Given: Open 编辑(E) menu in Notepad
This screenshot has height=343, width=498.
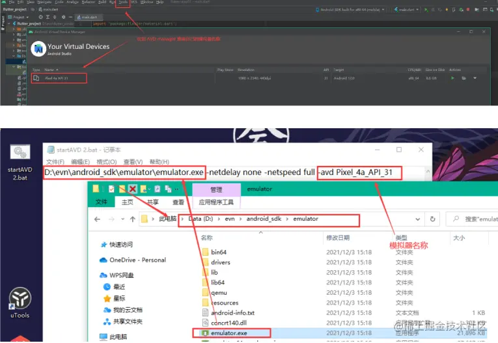Looking at the screenshot, I should 80,161.
